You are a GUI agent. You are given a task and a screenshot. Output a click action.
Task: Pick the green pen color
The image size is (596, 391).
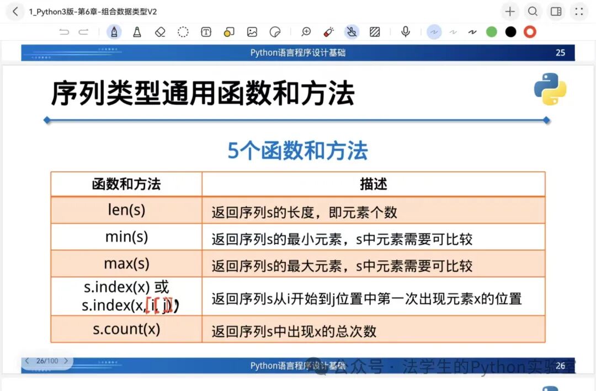pyautogui.click(x=492, y=32)
